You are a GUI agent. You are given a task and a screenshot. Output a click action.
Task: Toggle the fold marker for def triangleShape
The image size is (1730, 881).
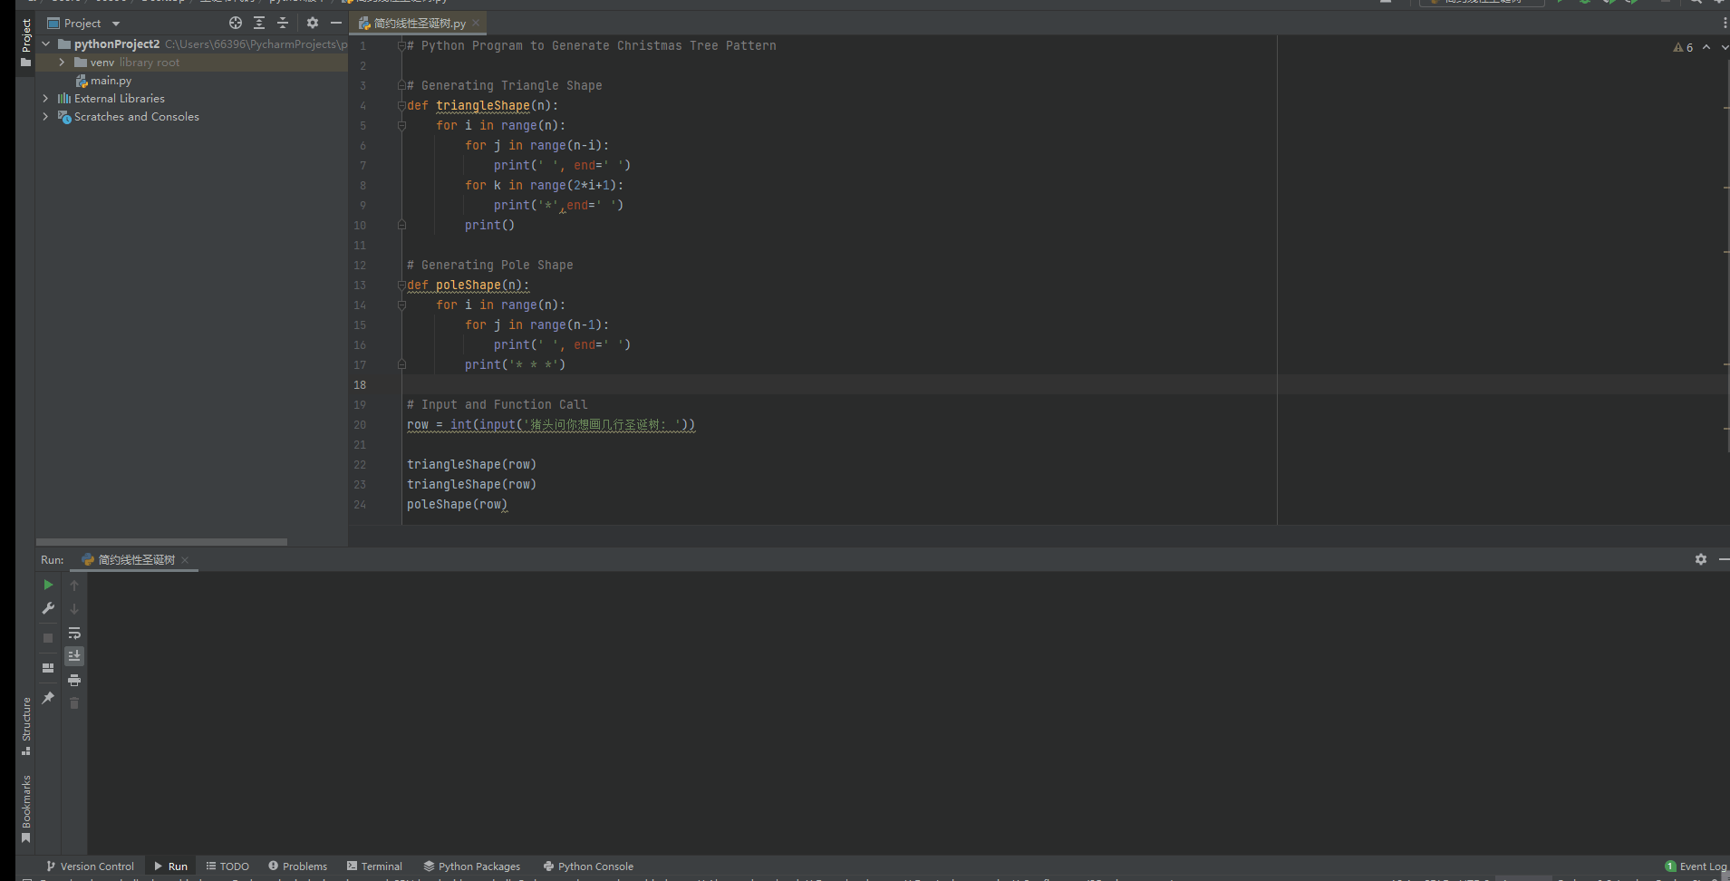(x=401, y=106)
